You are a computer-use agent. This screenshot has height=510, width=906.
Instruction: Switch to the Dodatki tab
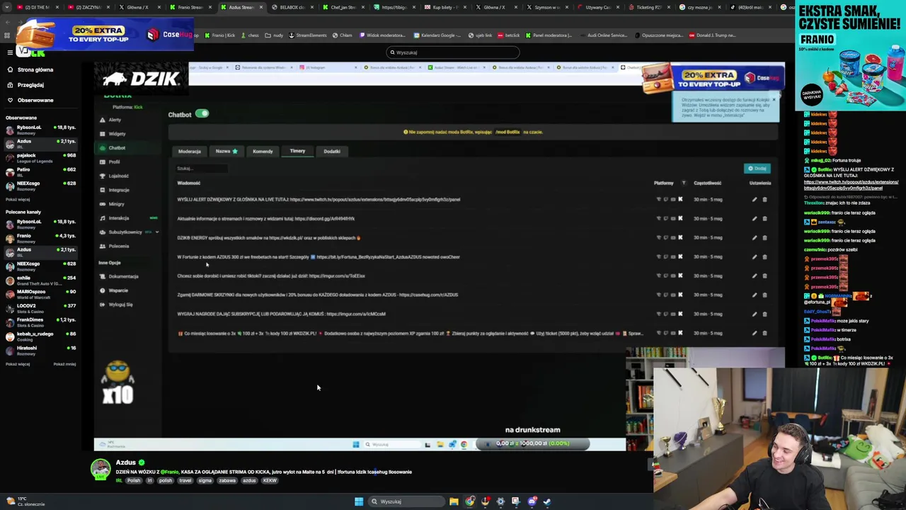coord(332,152)
